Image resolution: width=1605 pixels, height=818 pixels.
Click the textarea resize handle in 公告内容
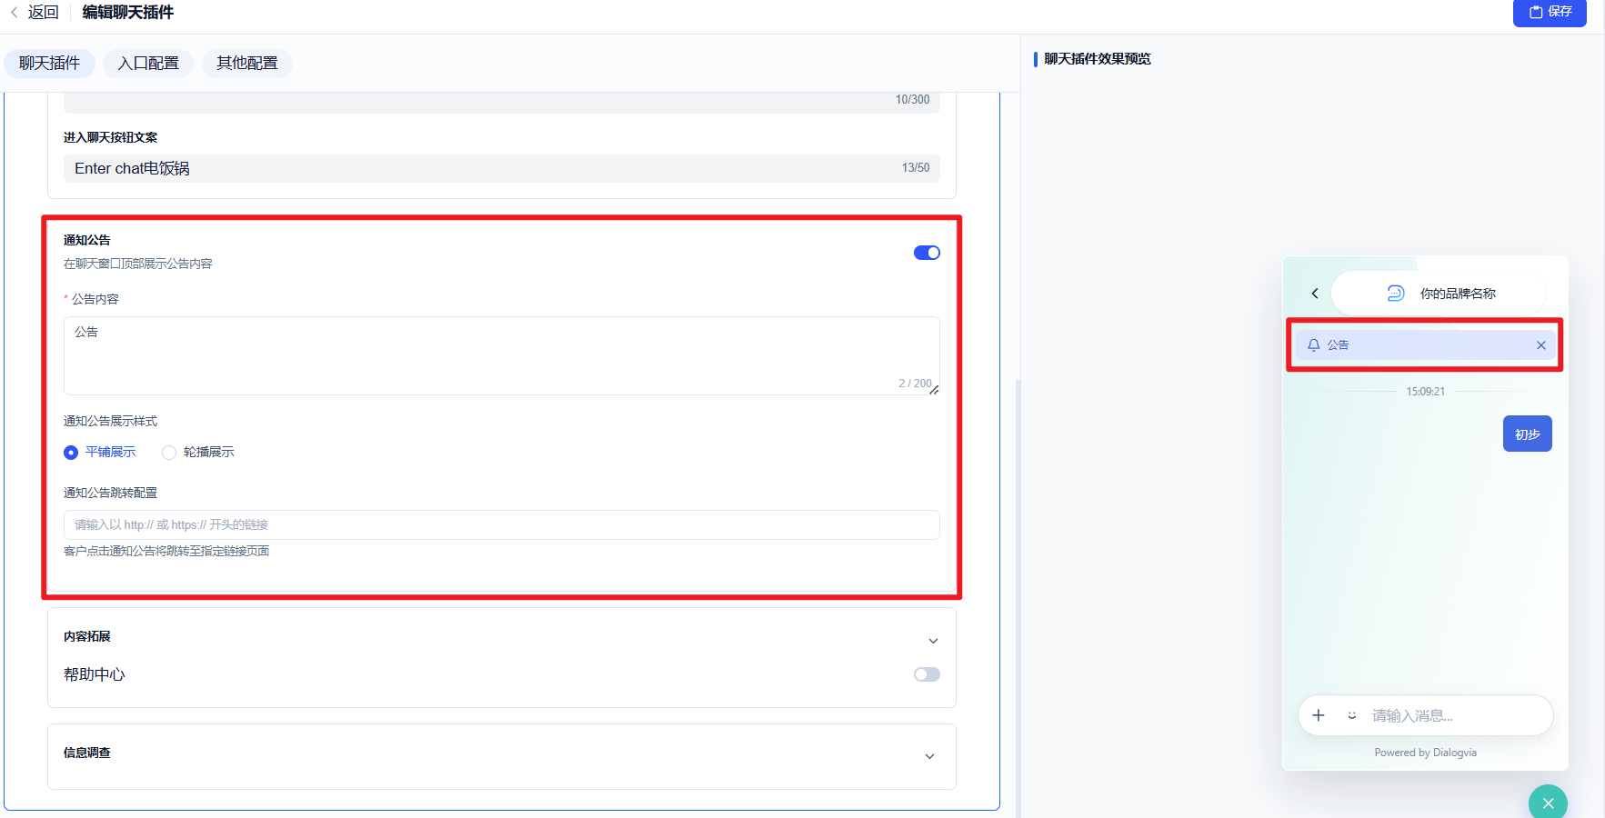coord(934,390)
